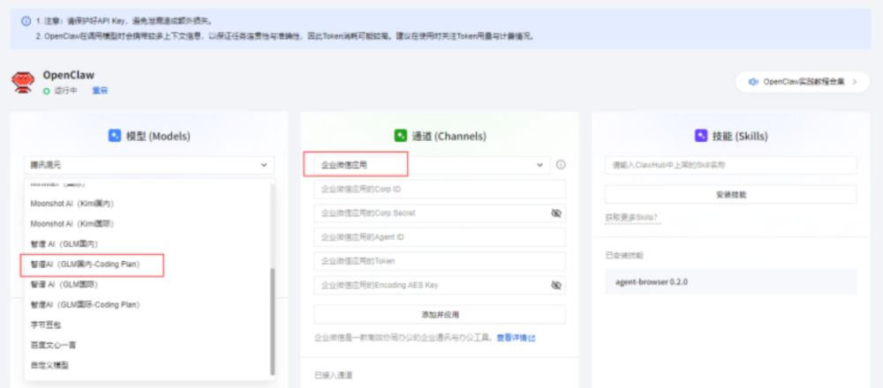This screenshot has width=883, height=388.
Task: Focus the Token input field
Action: pos(440,261)
